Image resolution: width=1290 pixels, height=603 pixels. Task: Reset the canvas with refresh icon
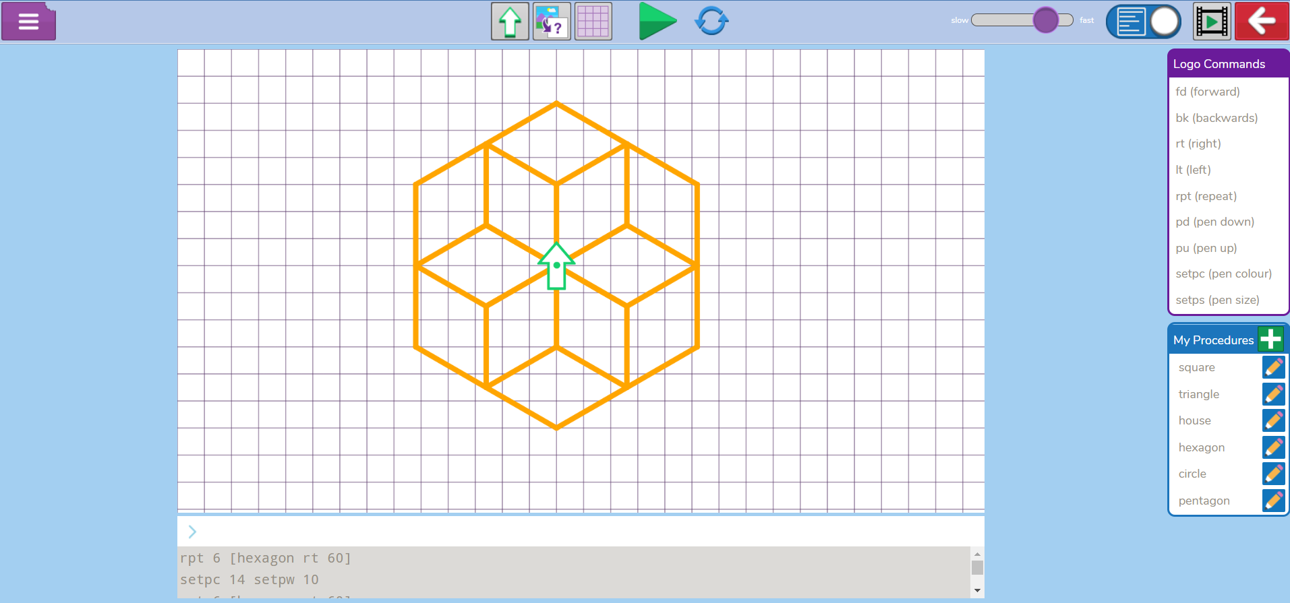tap(711, 22)
